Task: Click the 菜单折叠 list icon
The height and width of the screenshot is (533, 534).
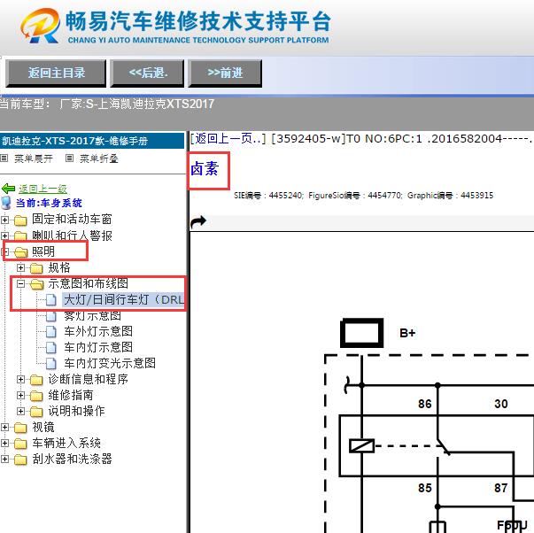Action: coord(69,158)
